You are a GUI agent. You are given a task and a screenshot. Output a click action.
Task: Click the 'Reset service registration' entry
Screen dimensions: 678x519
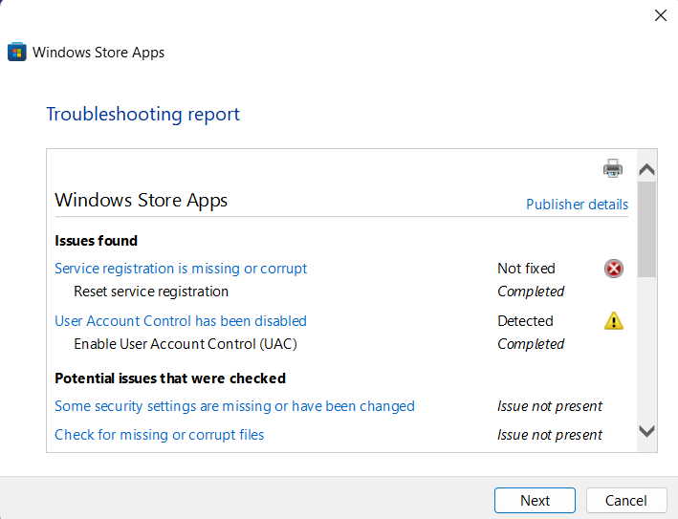pyautogui.click(x=151, y=292)
